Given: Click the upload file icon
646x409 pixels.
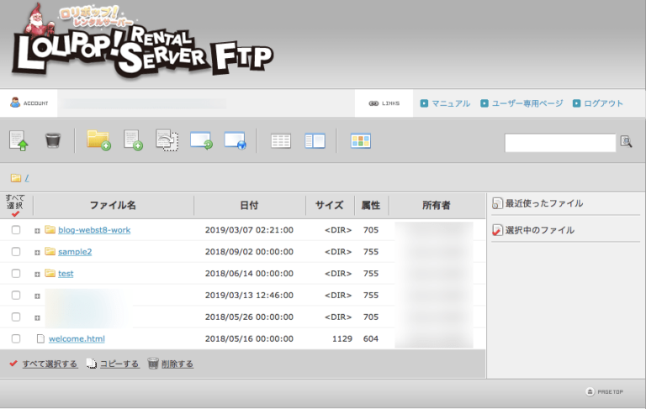Looking at the screenshot, I should 19,141.
